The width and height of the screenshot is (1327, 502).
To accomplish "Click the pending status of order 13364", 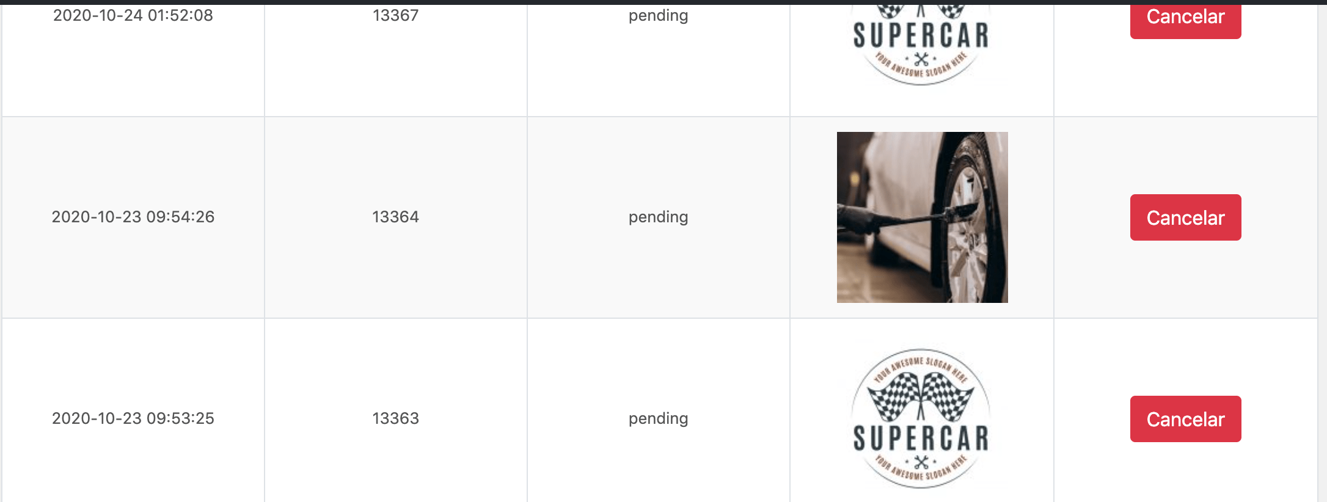I will (659, 217).
